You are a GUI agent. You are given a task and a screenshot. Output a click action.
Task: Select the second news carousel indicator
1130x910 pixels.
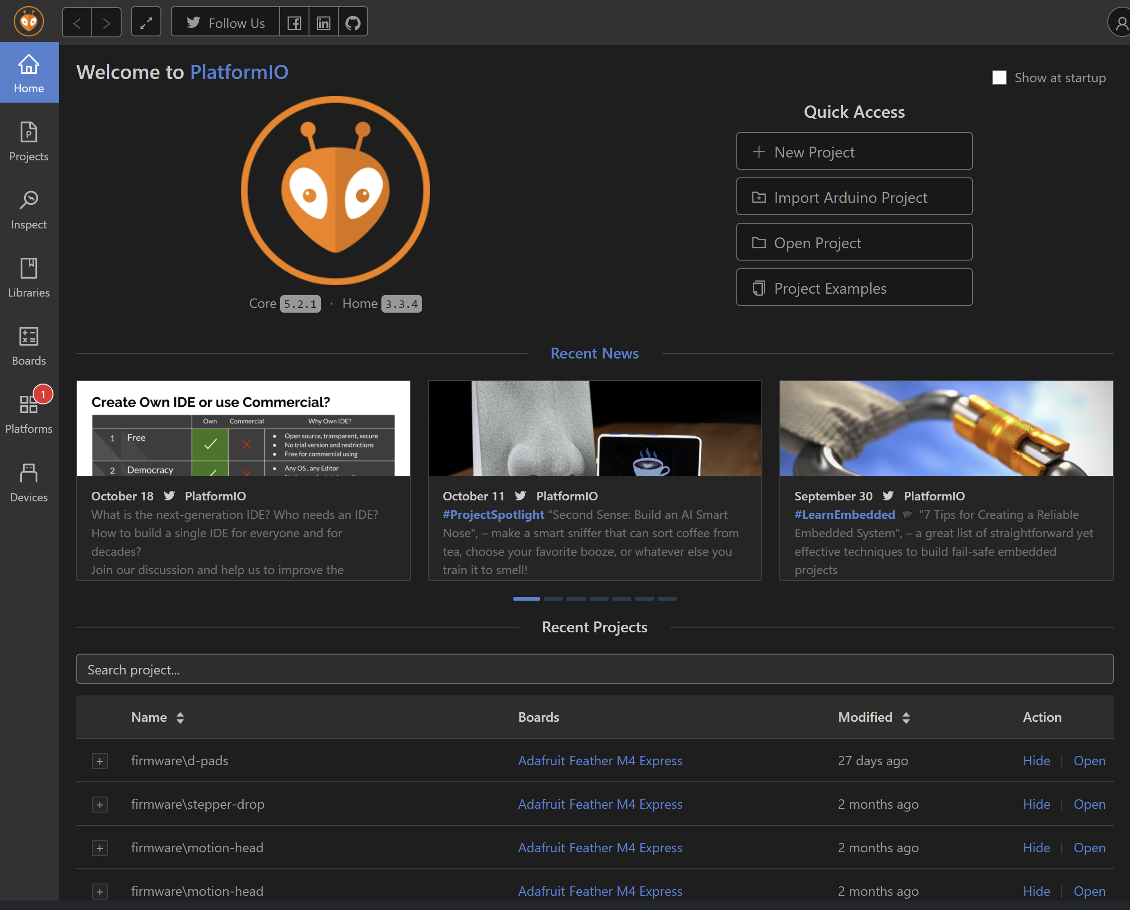[553, 599]
